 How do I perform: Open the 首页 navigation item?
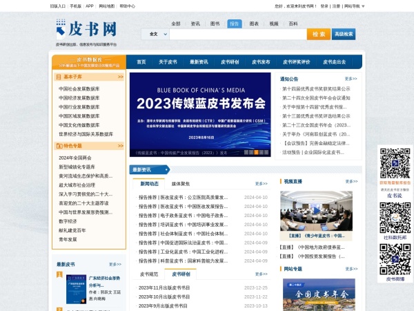[141, 62]
